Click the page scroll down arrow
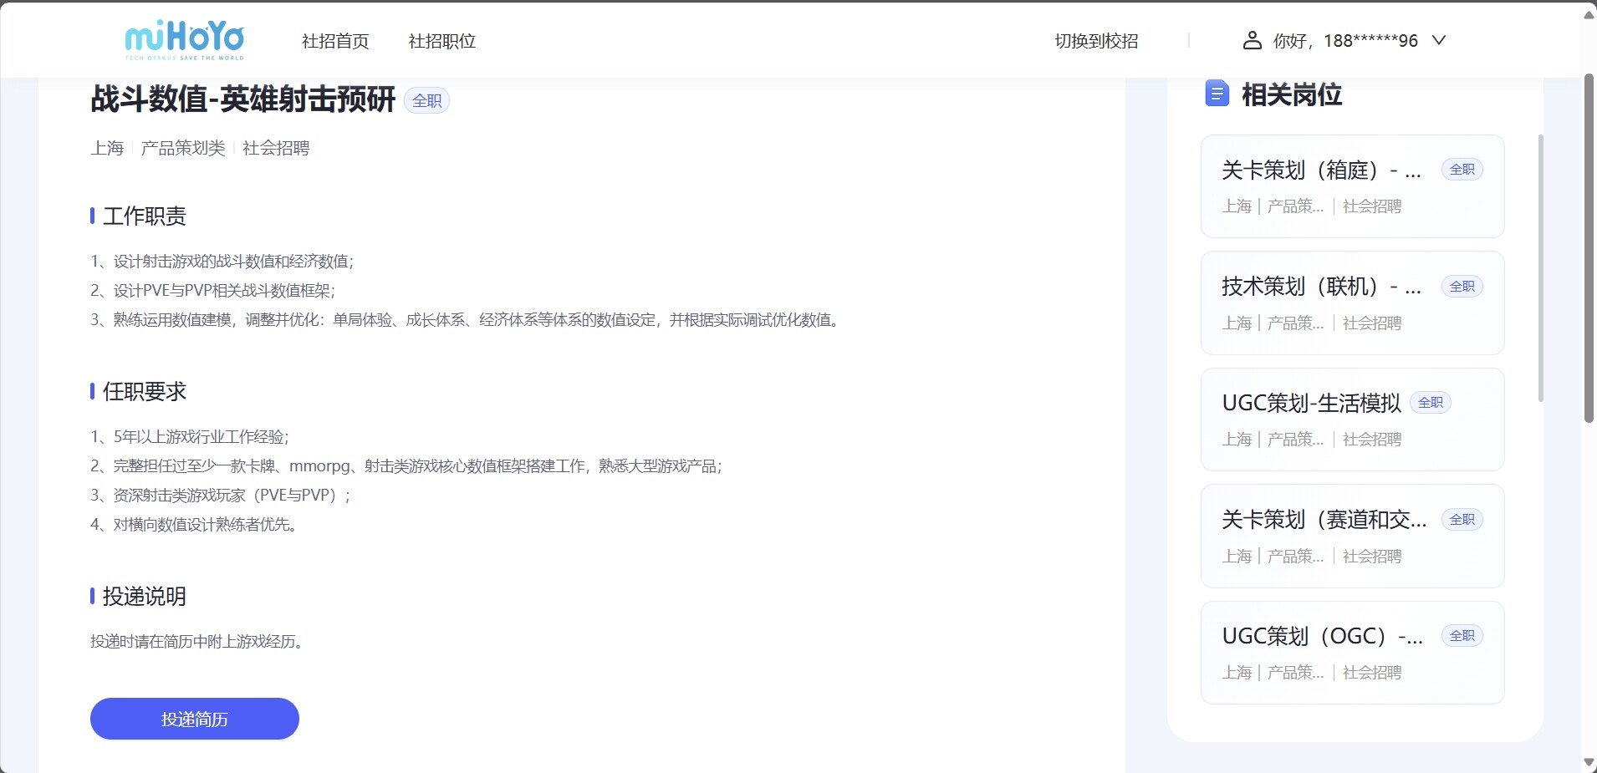This screenshot has width=1597, height=773. [1589, 763]
